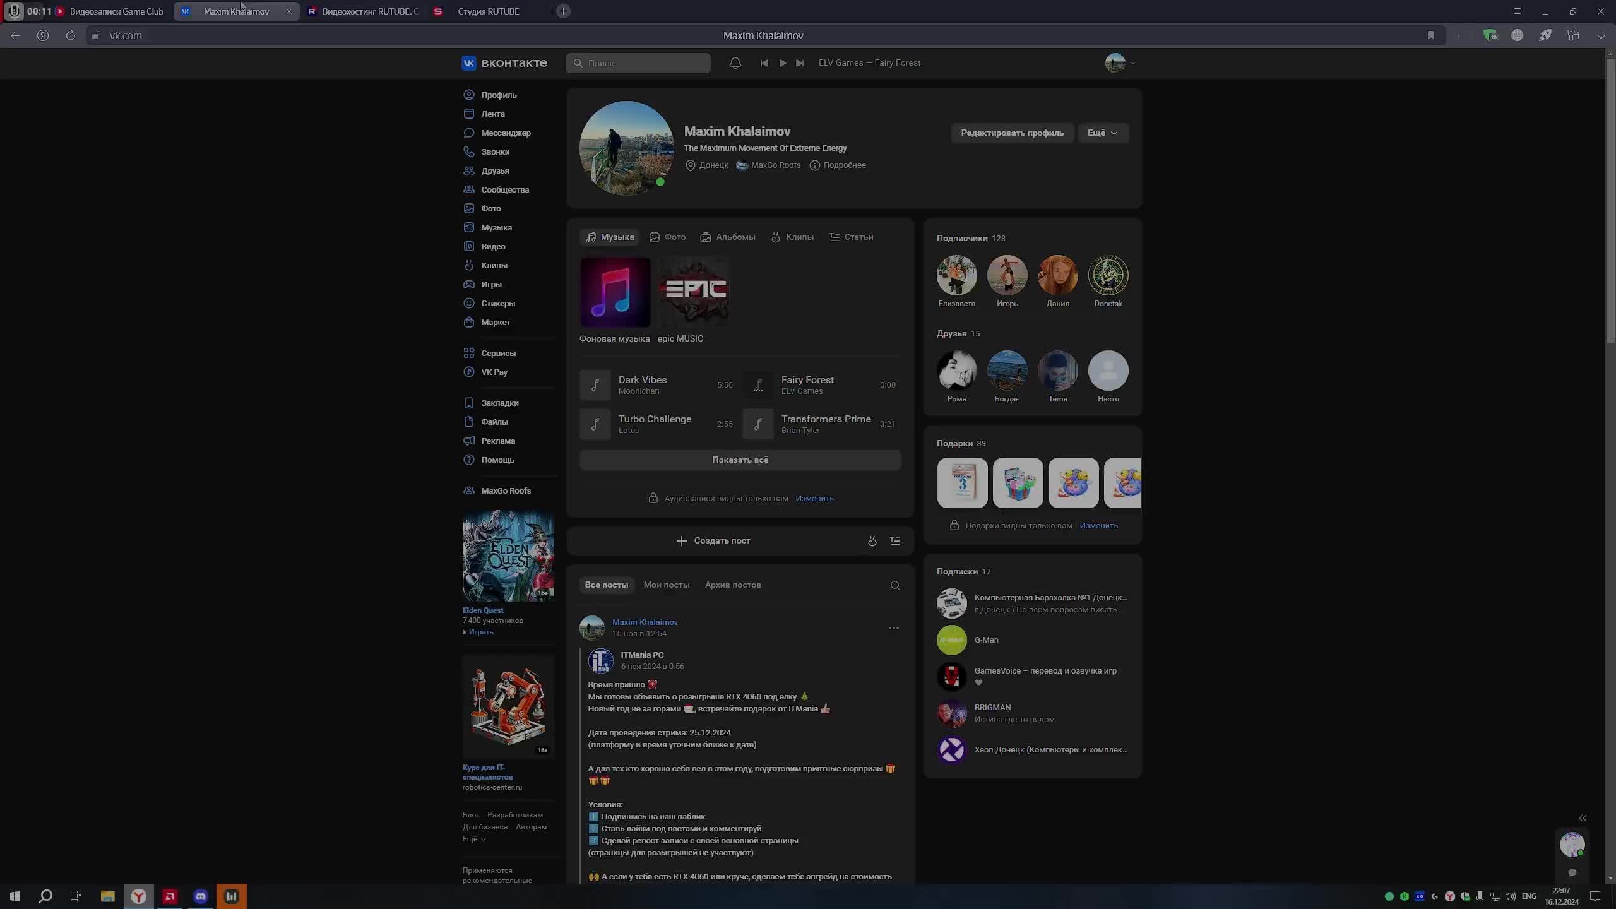Play the Dark Vibes track

point(595,385)
